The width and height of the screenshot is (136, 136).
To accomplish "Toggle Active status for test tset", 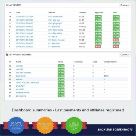I will coord(61,66).
